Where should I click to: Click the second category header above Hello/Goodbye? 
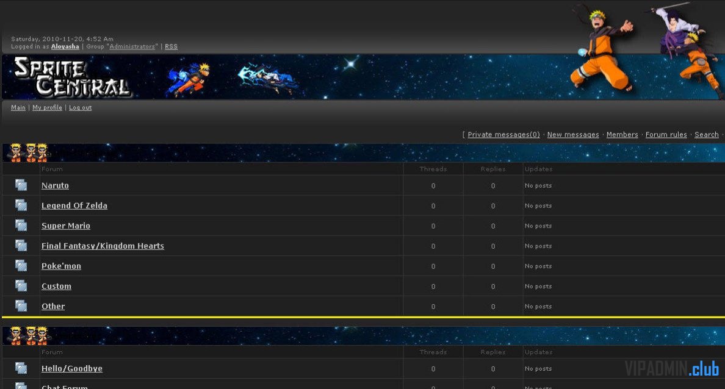pos(364,336)
